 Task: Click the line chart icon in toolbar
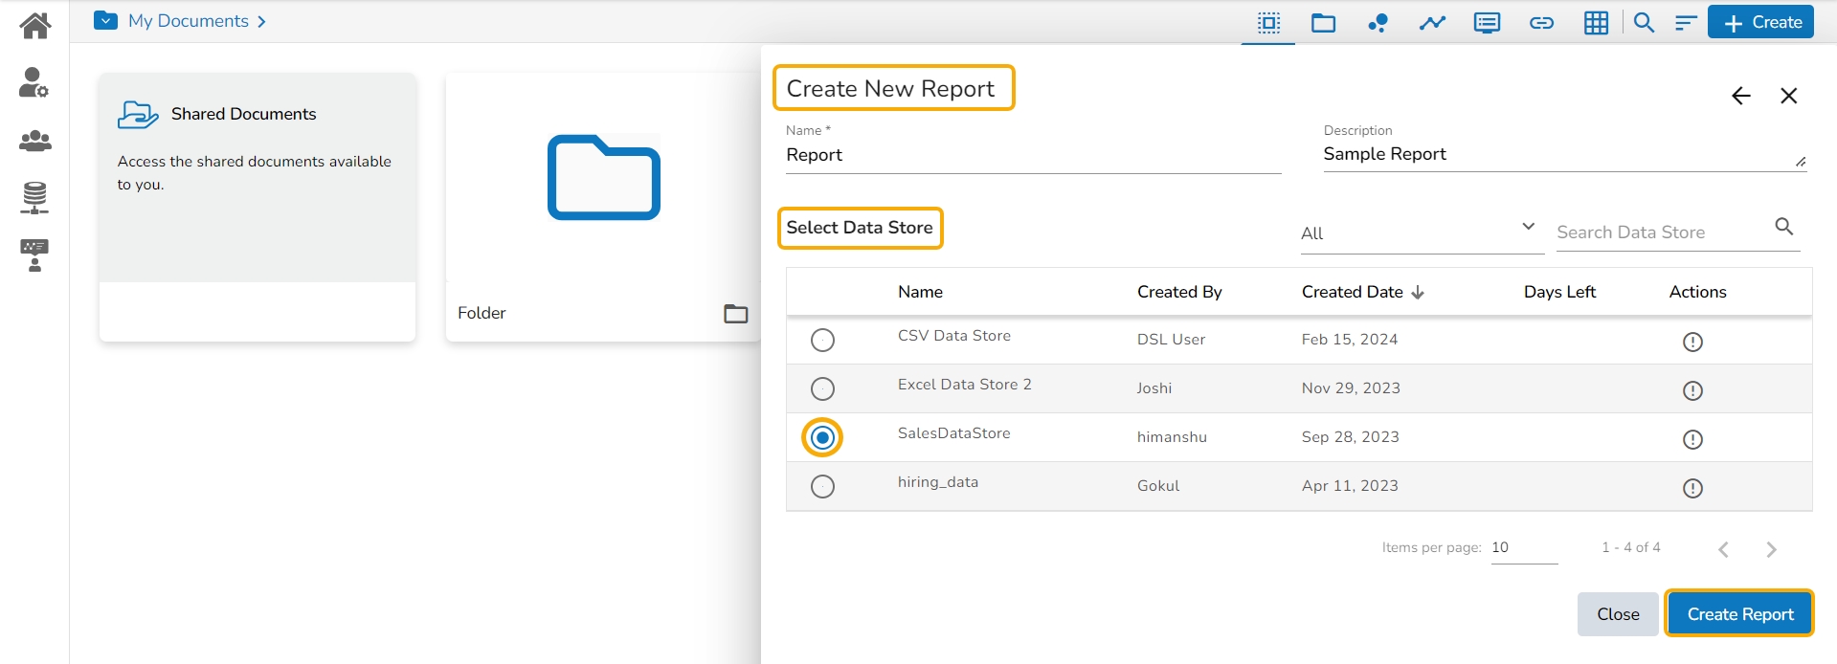(1432, 23)
